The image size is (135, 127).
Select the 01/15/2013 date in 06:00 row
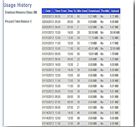48,107
